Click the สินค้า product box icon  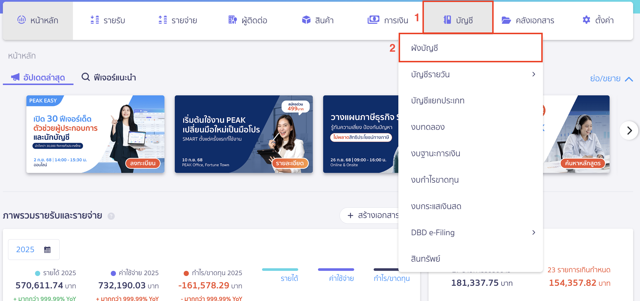(x=306, y=20)
